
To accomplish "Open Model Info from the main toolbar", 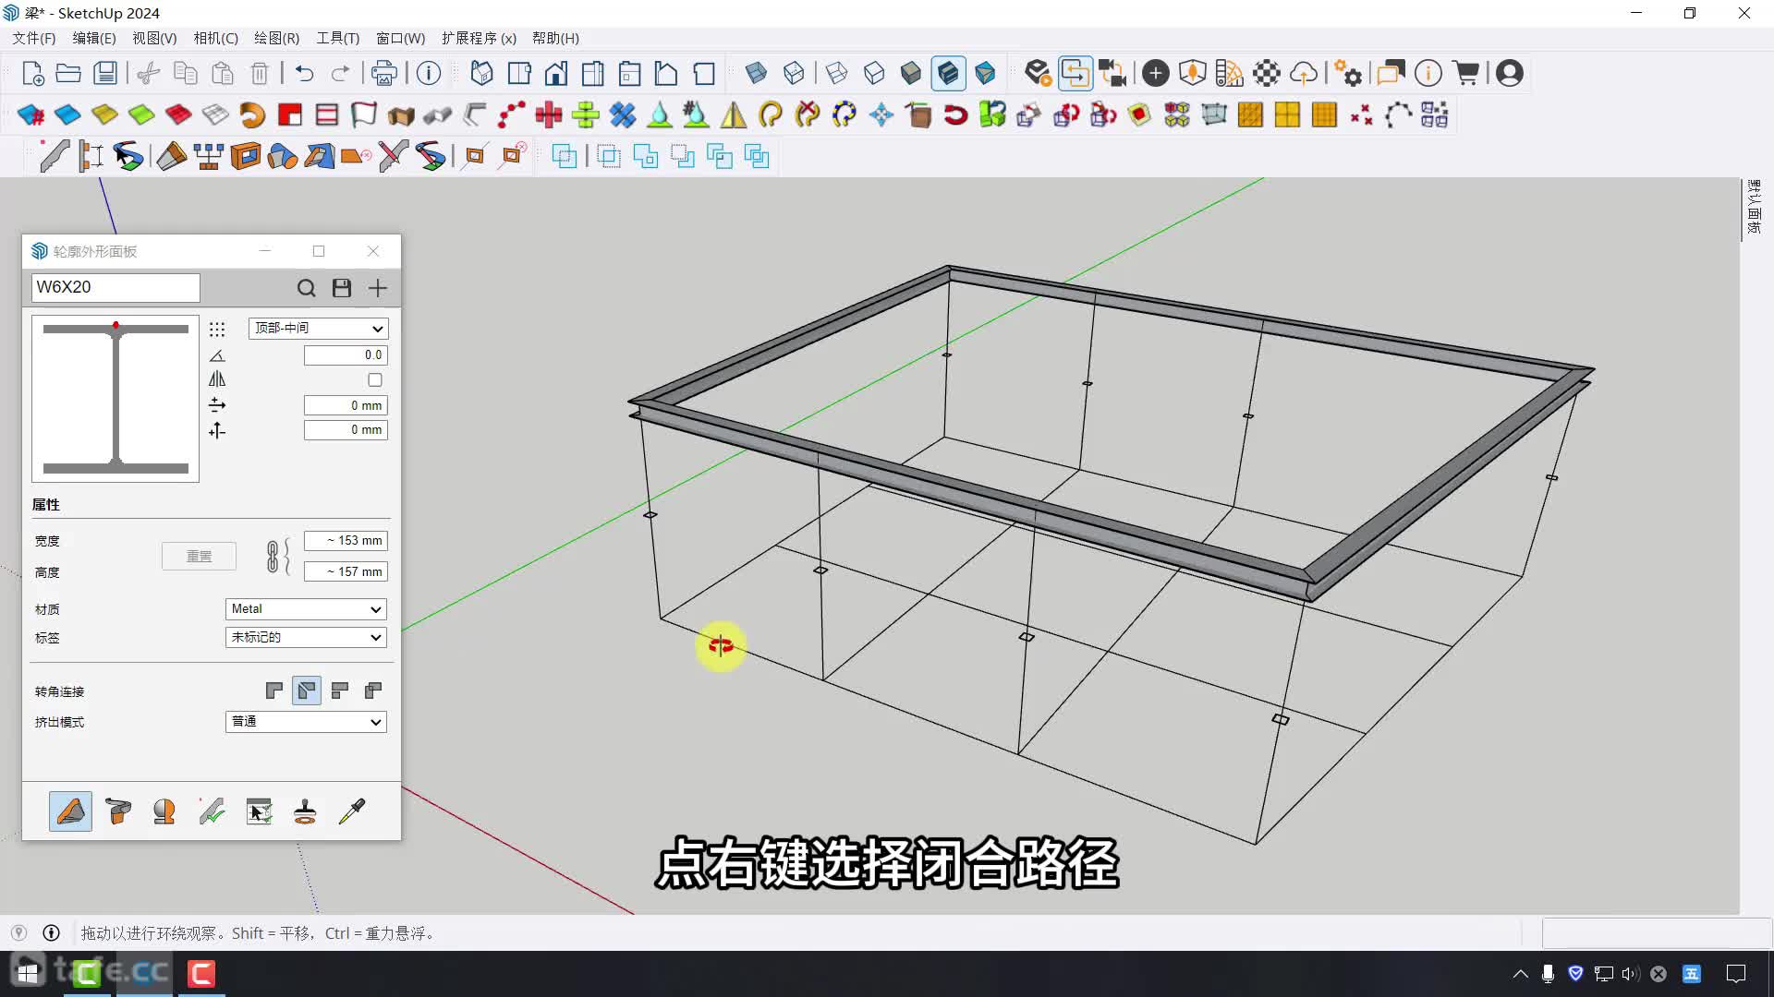I will point(429,73).
